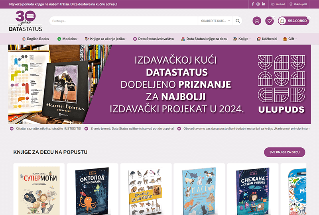319x215 pixels.
Task: Click the bullet icon before Čitajte, saznajte
Action: (12, 129)
